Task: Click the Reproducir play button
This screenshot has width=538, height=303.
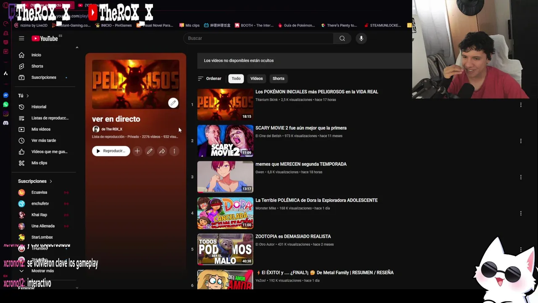Action: pyautogui.click(x=111, y=151)
